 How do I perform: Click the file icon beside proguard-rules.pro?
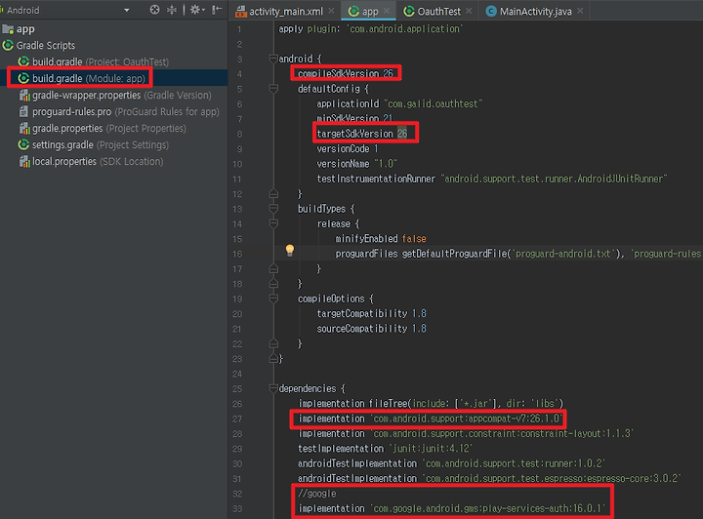tap(23, 111)
